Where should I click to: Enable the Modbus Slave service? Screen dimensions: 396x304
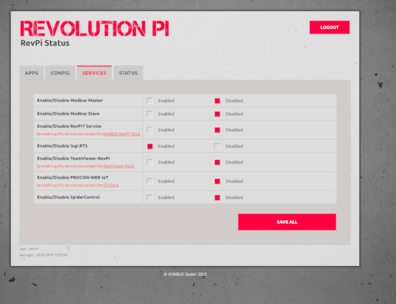(150, 114)
